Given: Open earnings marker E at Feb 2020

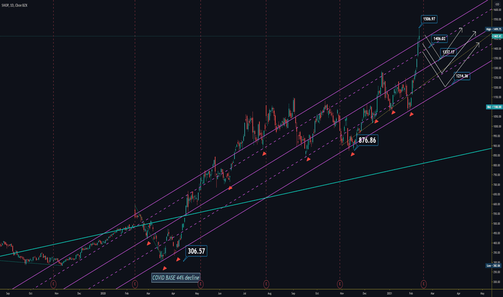Looking at the screenshot, I should (135, 284).
